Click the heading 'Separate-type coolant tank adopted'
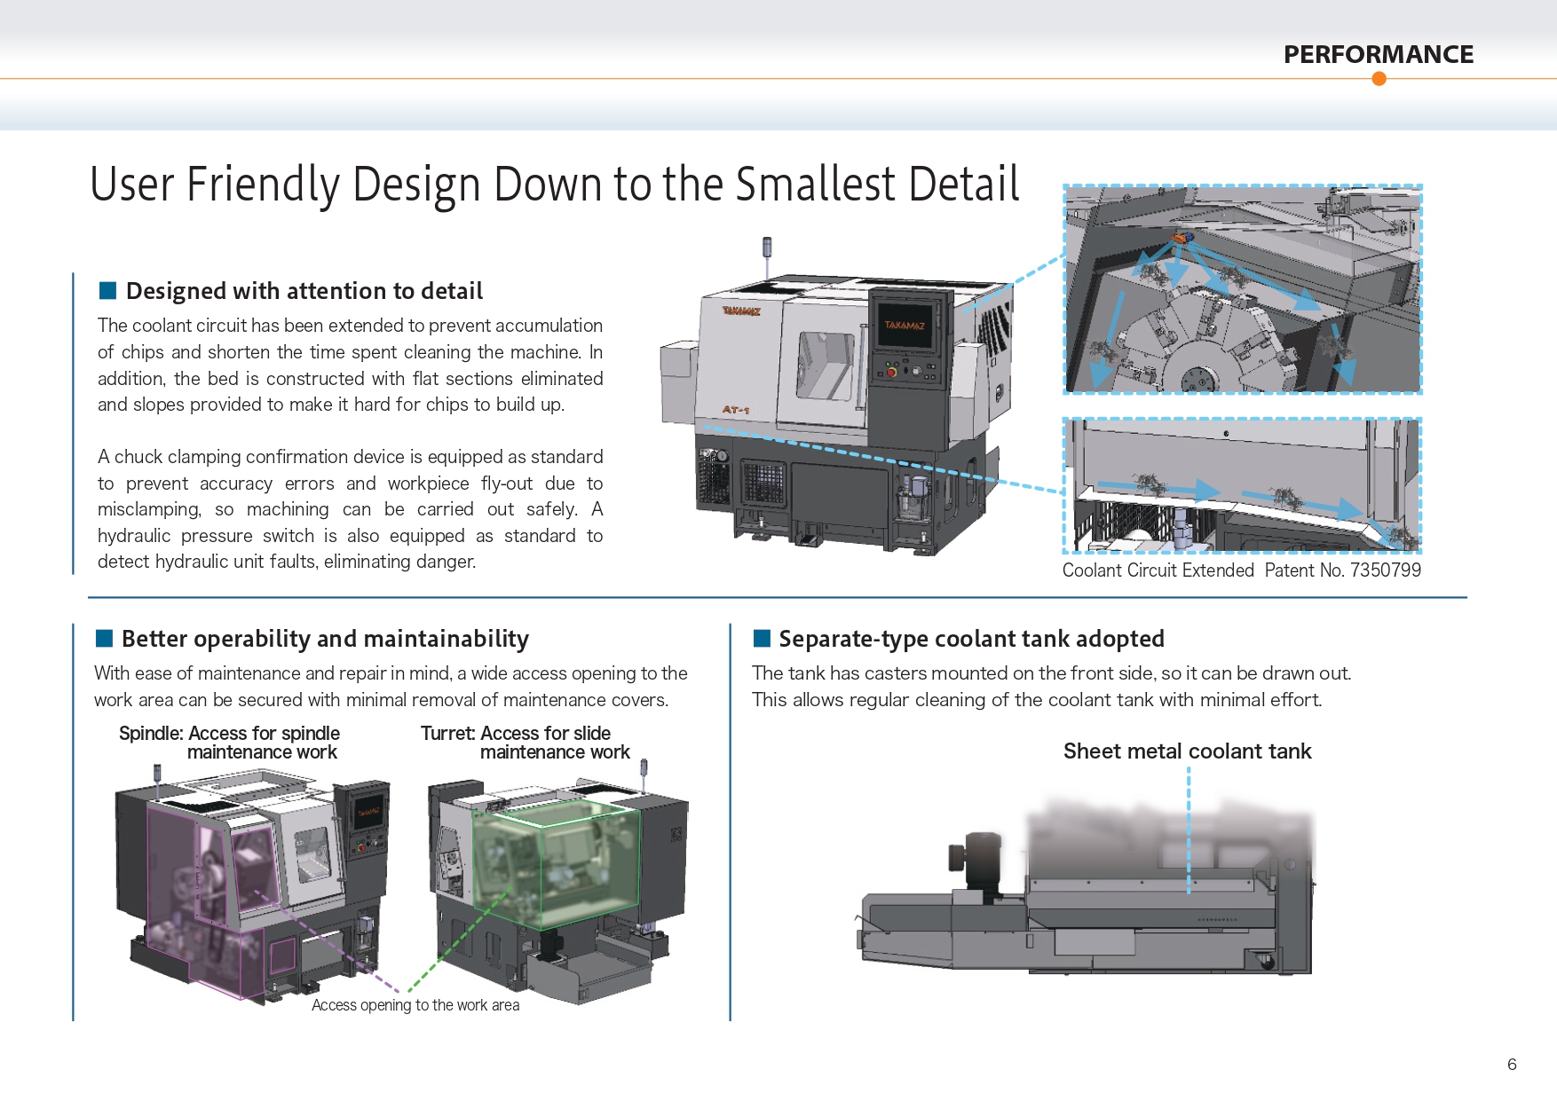1557x1101 pixels. pos(971,639)
